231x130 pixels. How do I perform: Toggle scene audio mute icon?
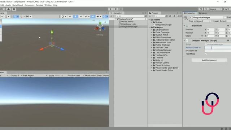(x=81, y=17)
